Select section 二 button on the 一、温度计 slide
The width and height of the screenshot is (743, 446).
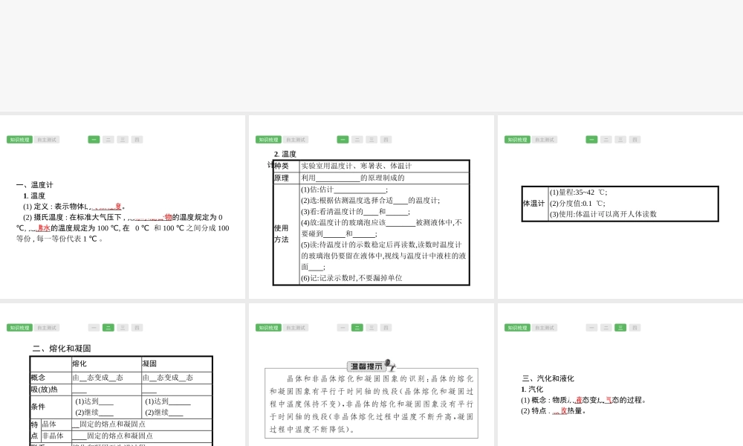coord(108,140)
